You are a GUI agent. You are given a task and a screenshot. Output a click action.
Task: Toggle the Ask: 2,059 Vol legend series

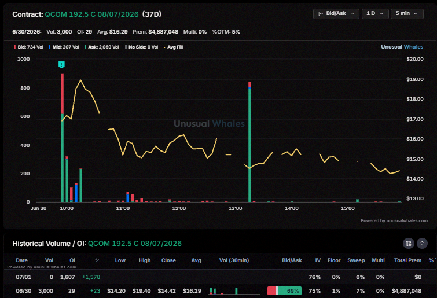pyautogui.click(x=102, y=47)
